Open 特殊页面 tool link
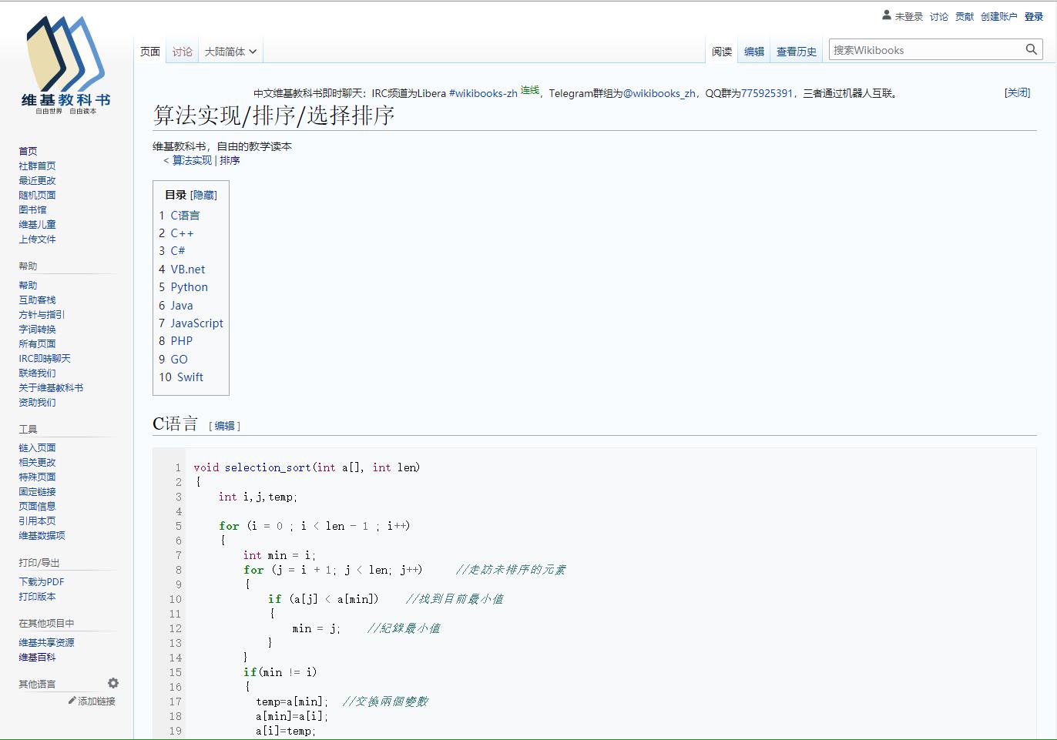The width and height of the screenshot is (1057, 740). (37, 477)
